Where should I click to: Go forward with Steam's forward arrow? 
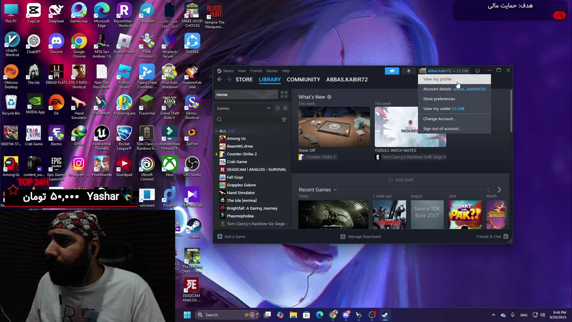click(229, 80)
